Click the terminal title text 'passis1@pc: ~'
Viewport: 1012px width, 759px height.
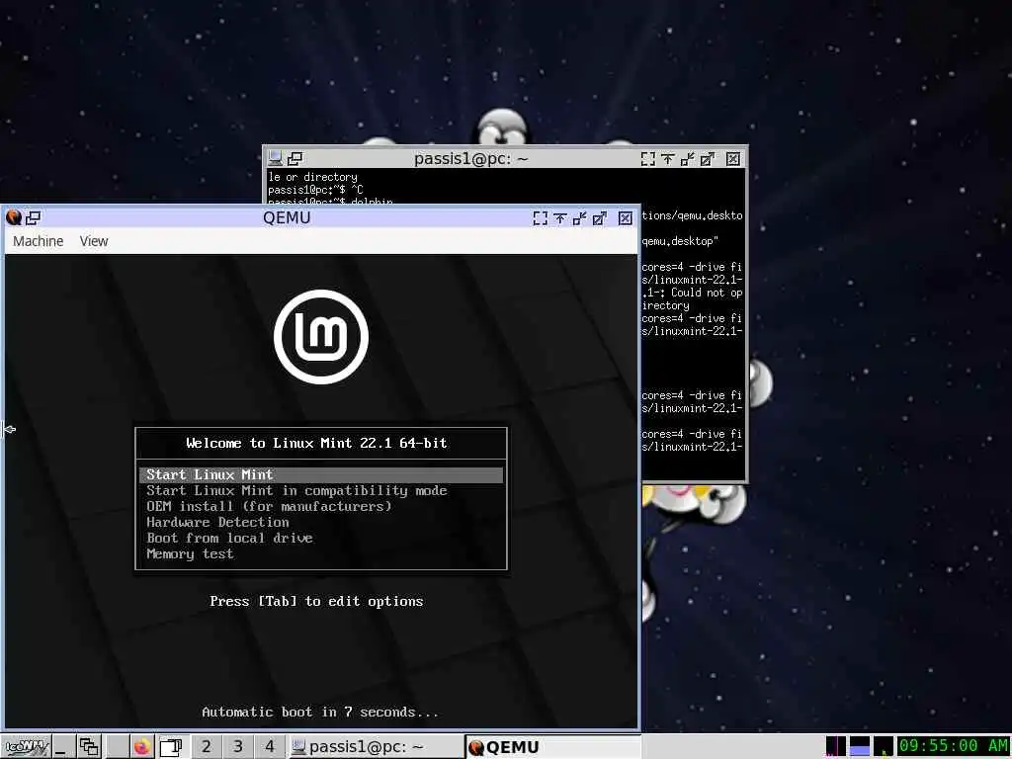[x=471, y=159]
